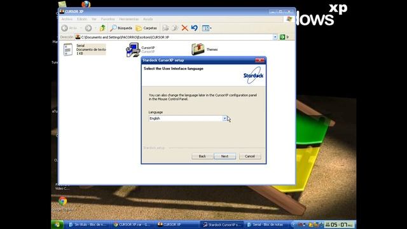Screen dimensions: 407x229
Task: Click the Back button in setup
Action: (202, 156)
